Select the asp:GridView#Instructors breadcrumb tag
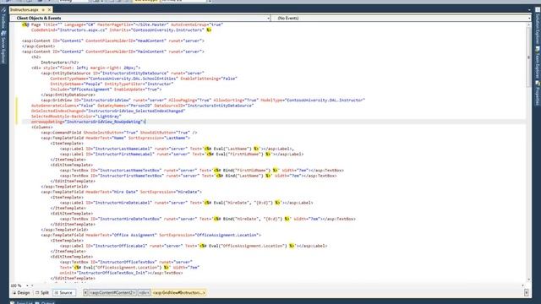 (178, 293)
